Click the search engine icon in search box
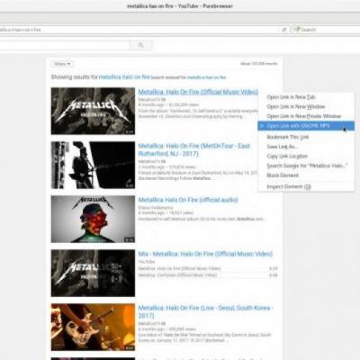Screen dimensions: 360x360 tap(297, 30)
